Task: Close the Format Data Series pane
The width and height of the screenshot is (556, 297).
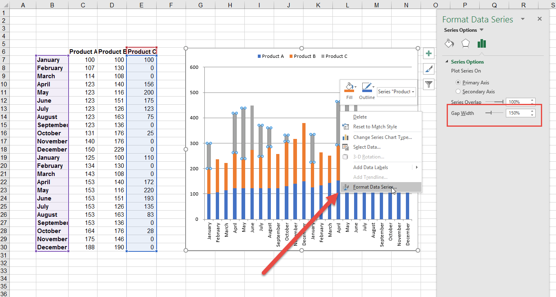Action: pos(539,18)
